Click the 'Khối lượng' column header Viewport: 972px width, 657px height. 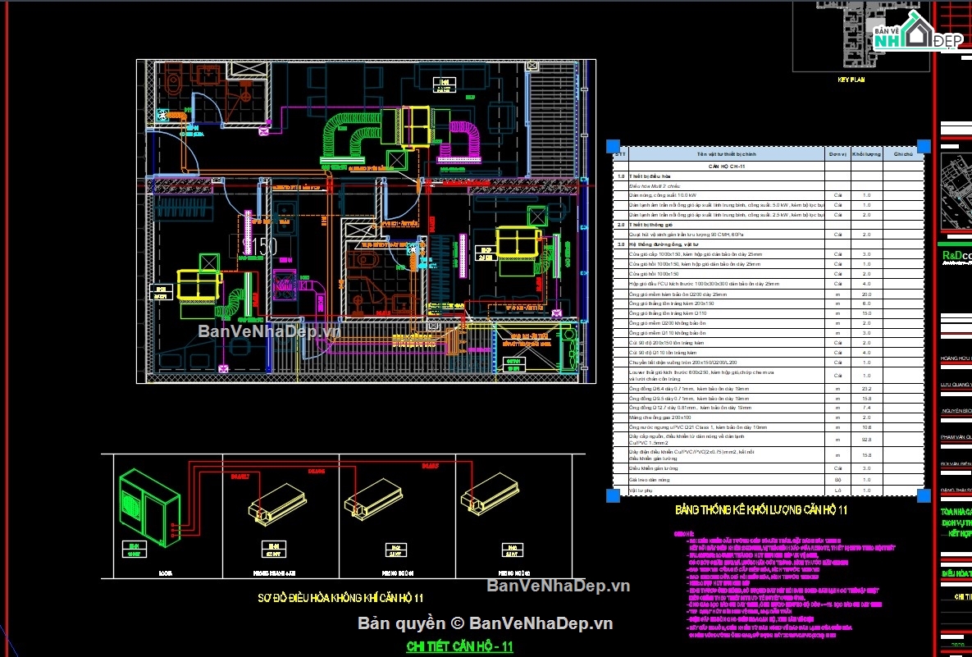click(867, 153)
